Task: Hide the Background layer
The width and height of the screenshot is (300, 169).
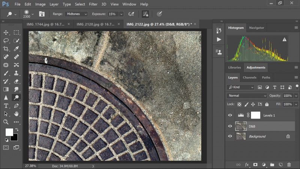Action: click(x=230, y=136)
